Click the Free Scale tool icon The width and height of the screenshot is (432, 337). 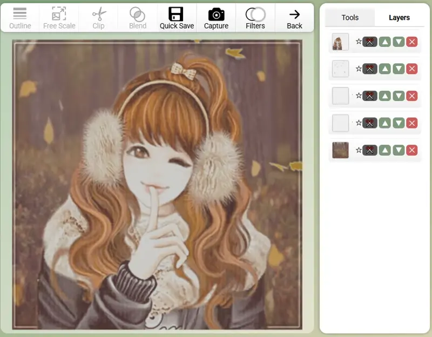click(x=59, y=14)
